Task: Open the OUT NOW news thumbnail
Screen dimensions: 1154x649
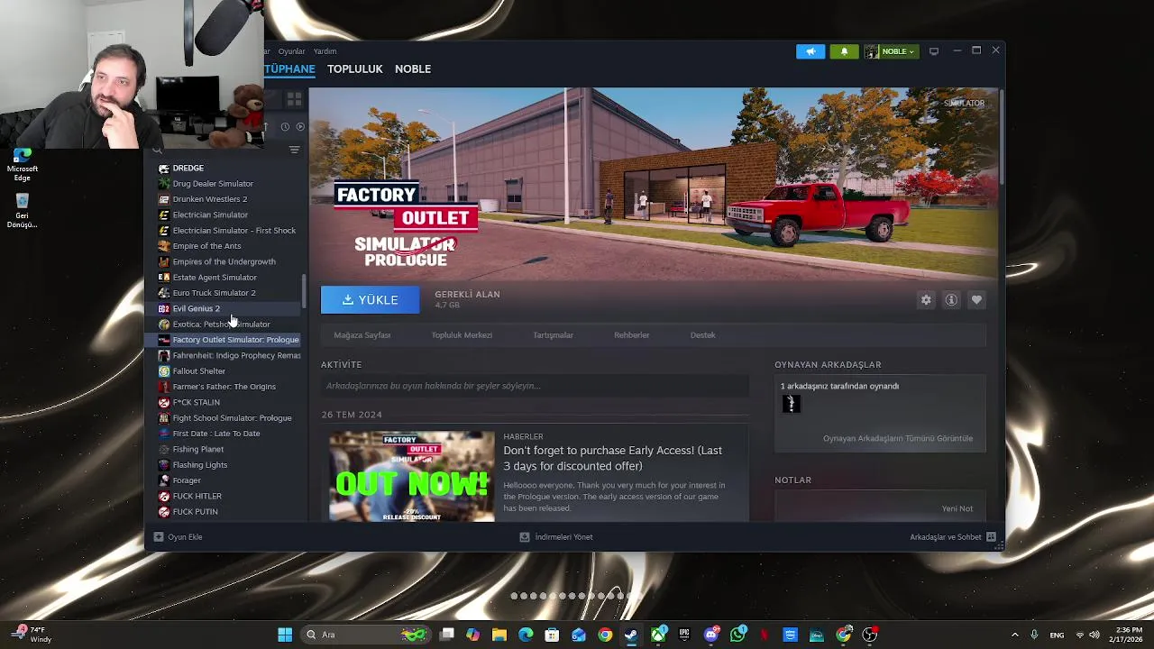Action: 411,476
